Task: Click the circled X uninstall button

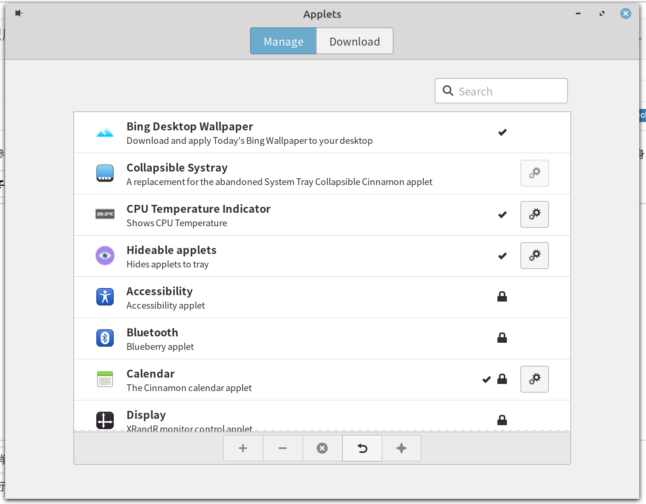Action: click(x=322, y=448)
